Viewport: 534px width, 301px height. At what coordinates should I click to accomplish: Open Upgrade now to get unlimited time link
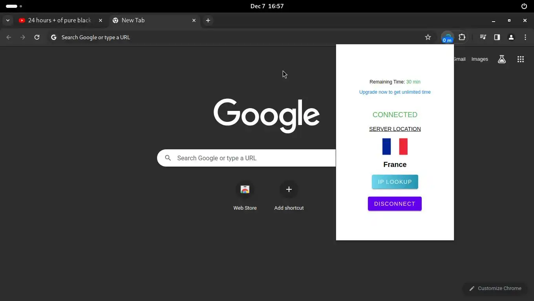395,92
